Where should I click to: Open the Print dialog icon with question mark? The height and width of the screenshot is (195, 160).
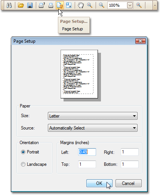(x=42, y=5)
